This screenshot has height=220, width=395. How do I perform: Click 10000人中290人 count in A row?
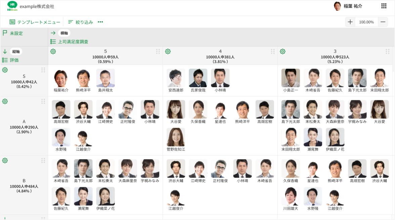click(x=24, y=127)
